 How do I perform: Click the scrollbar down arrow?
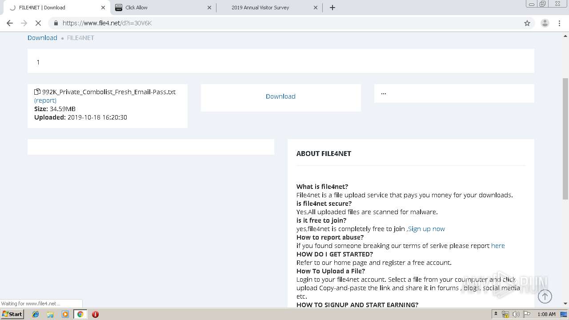(565, 304)
